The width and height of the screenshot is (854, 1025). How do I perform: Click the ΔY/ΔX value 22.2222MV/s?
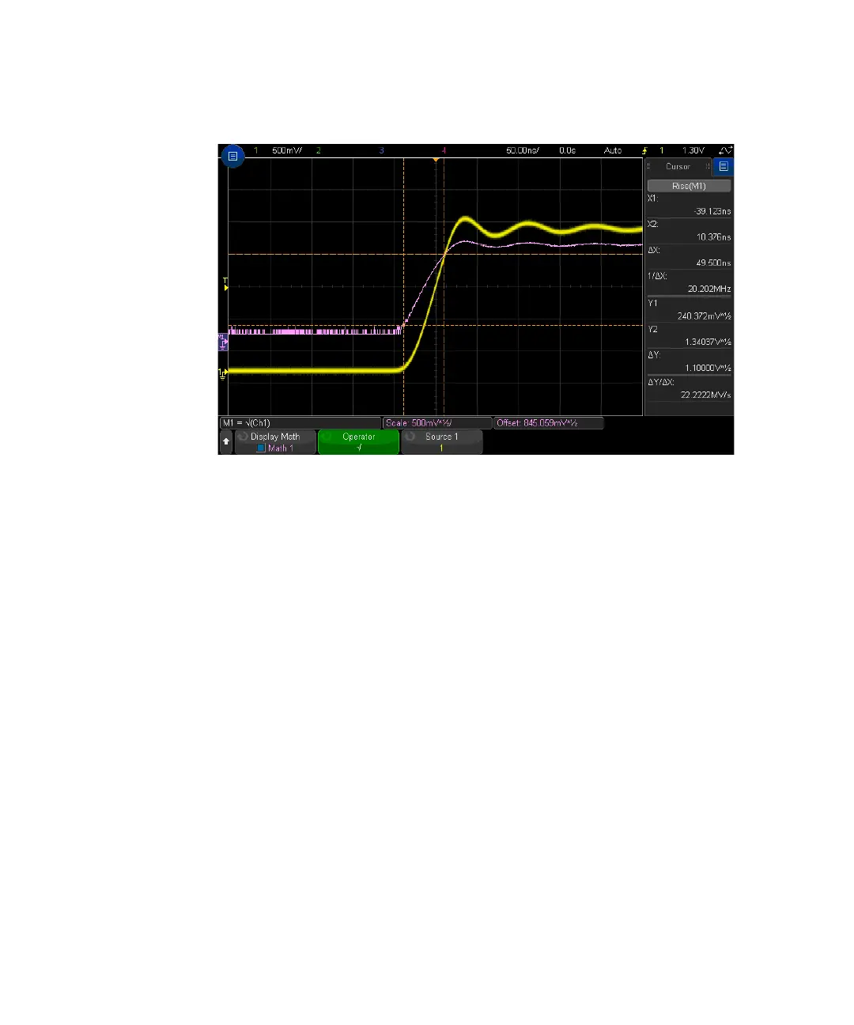[x=705, y=394]
